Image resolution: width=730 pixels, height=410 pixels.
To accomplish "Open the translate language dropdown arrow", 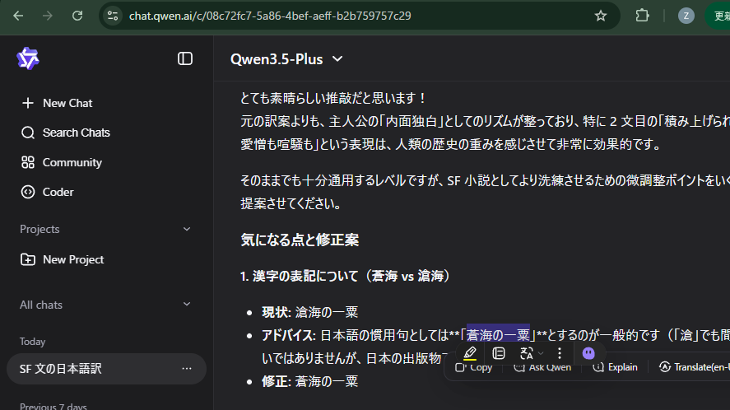I will pyautogui.click(x=541, y=354).
